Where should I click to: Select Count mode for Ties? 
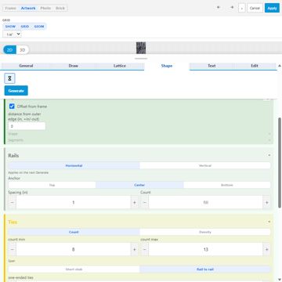[x=74, y=232]
